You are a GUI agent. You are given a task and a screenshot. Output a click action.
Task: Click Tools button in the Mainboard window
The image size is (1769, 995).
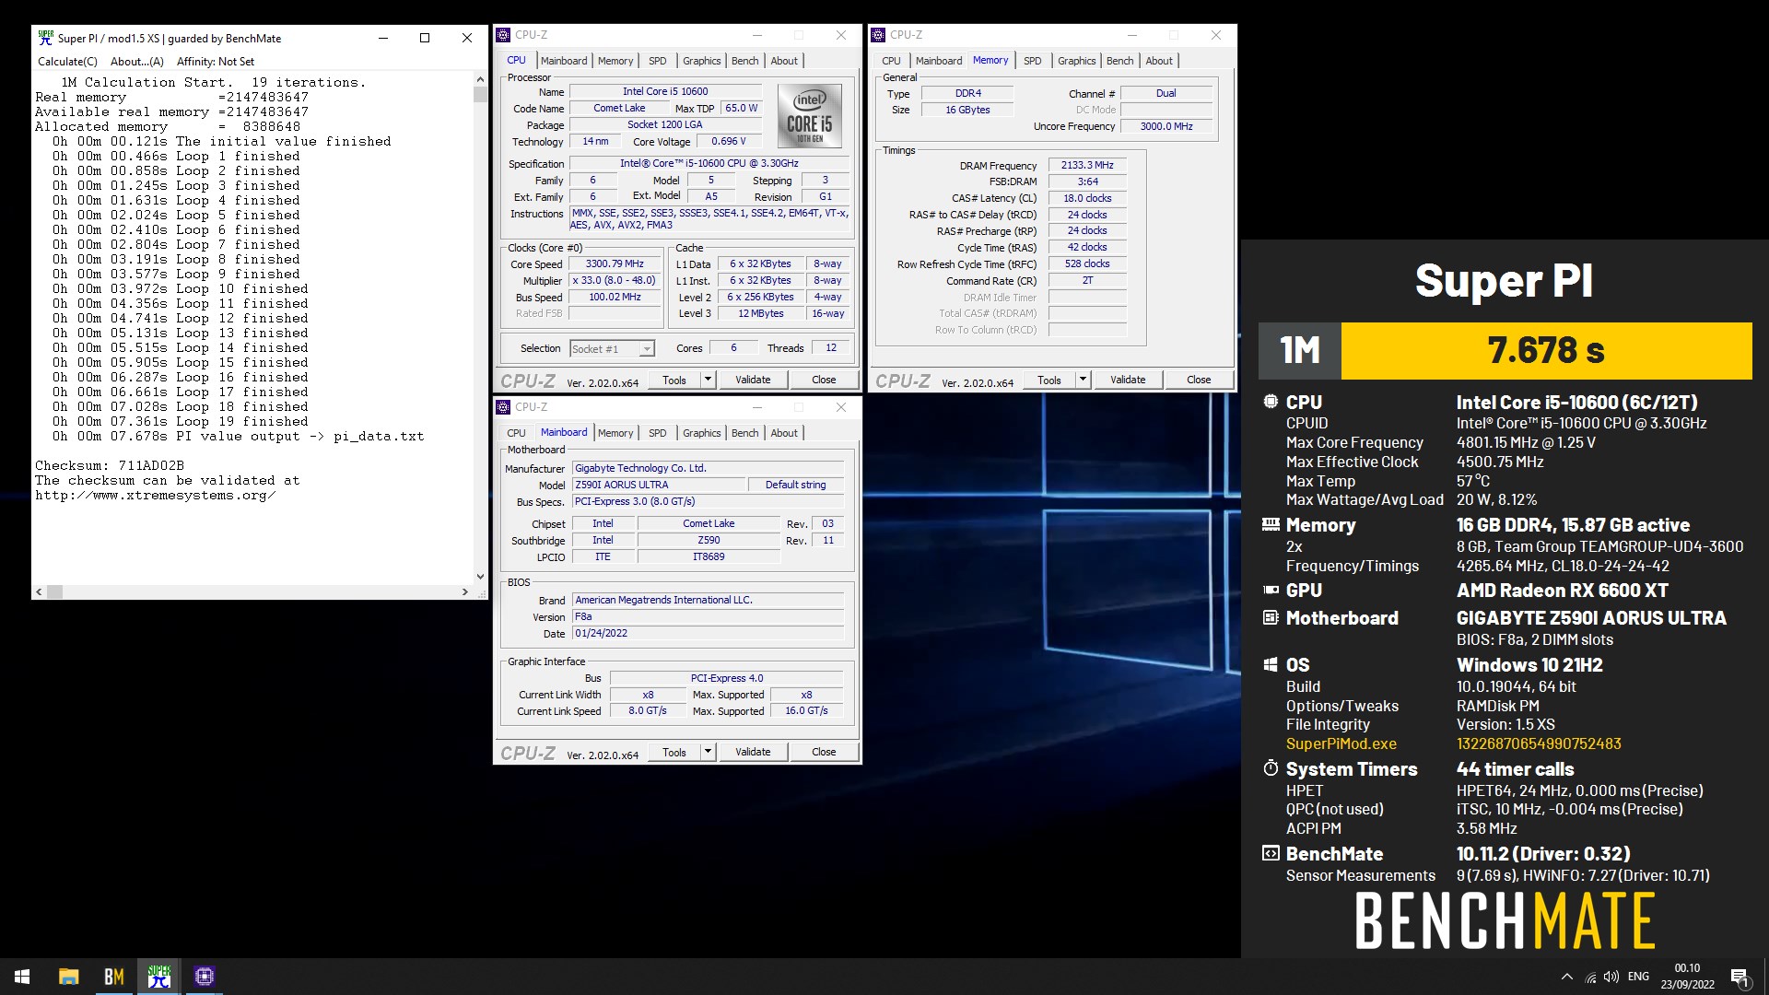674,752
